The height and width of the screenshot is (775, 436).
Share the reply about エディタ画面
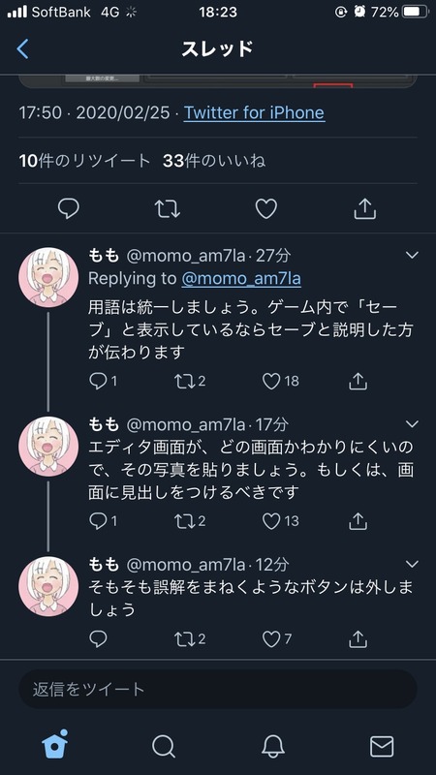click(x=358, y=521)
